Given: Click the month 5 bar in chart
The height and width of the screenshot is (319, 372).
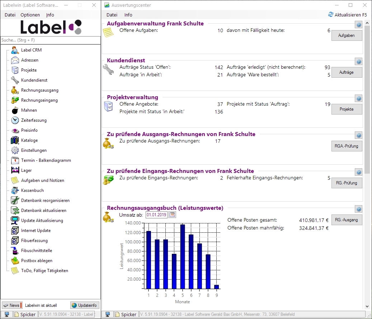Looking at the screenshot, I should click(183, 256).
